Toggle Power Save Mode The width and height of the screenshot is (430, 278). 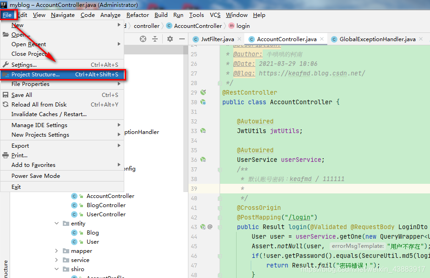point(62,176)
